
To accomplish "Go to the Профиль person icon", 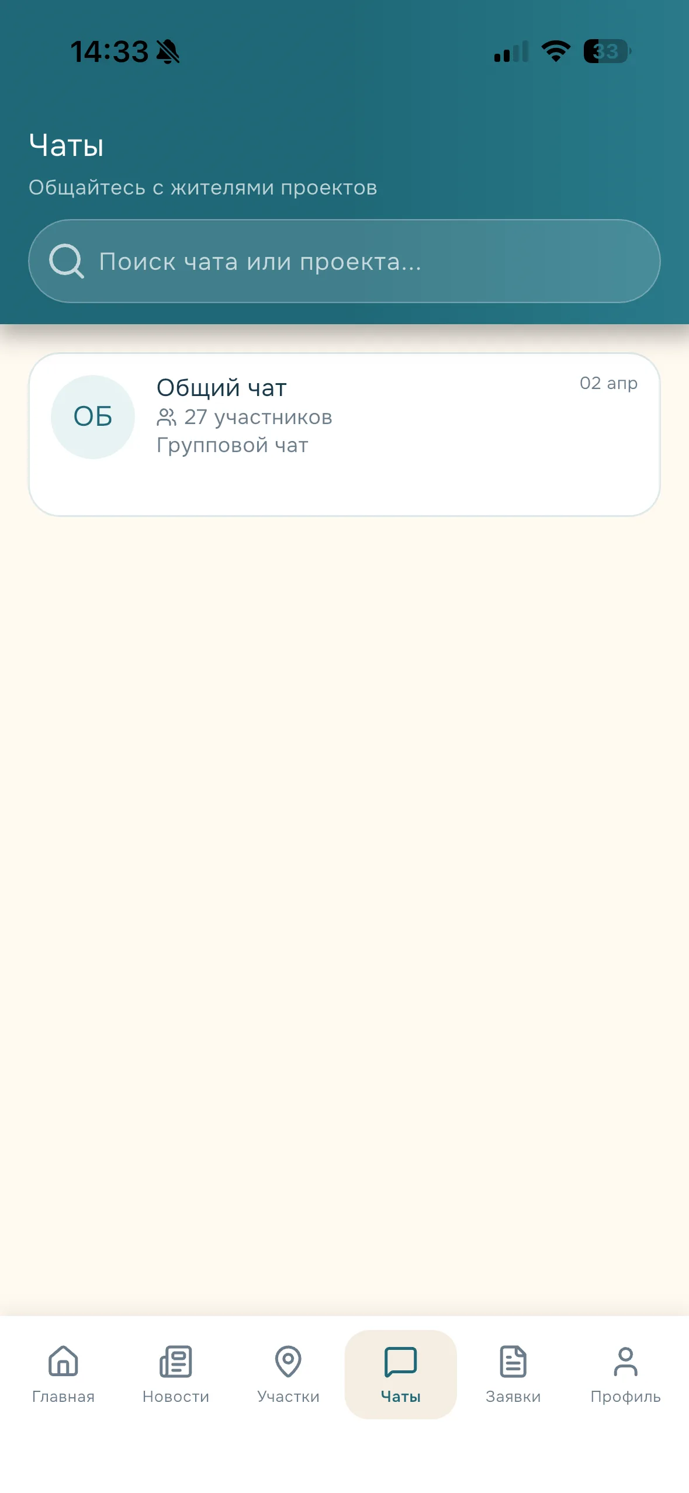I will pos(625,1360).
